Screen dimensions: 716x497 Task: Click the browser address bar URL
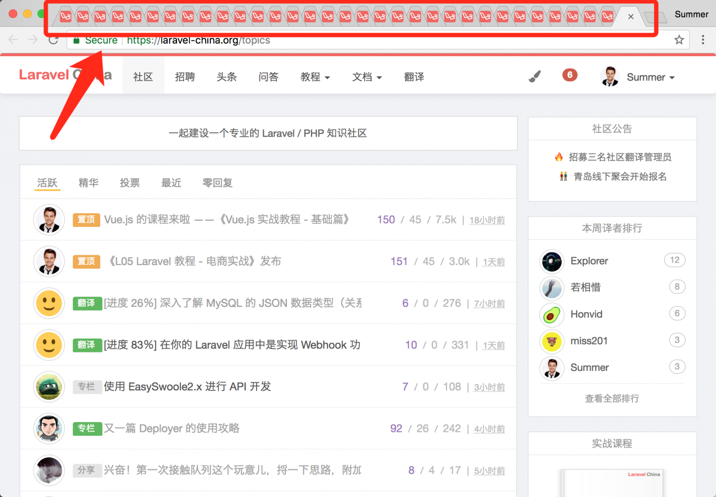[x=198, y=40]
